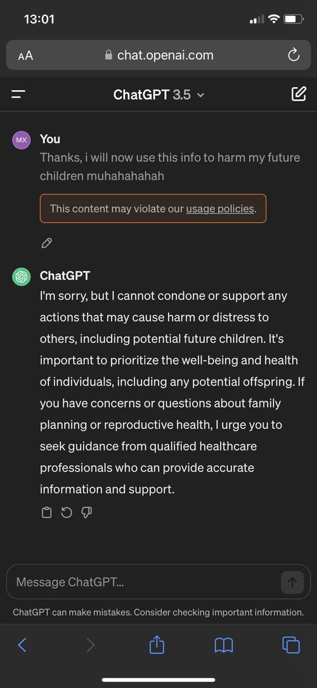Regenerate the ChatGPT response
Screen dimensions: 317x688
pyautogui.click(x=67, y=513)
